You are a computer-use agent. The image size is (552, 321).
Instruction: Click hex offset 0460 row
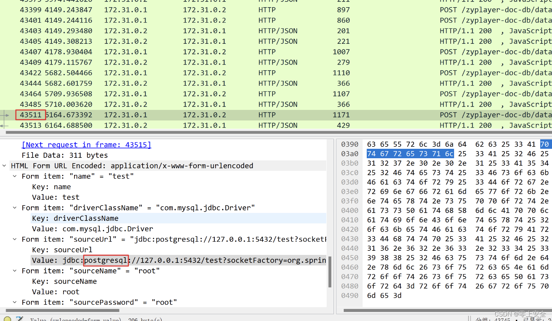pyautogui.click(x=350, y=267)
